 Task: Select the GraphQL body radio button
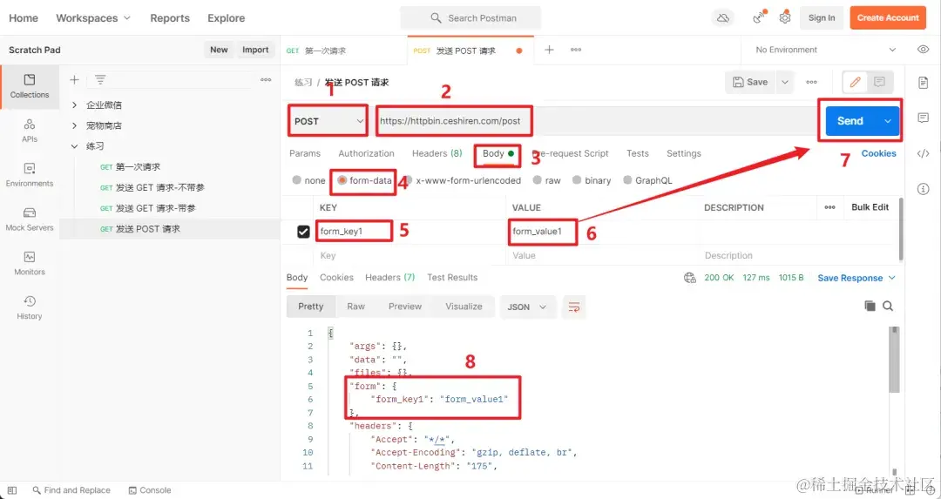coord(627,180)
